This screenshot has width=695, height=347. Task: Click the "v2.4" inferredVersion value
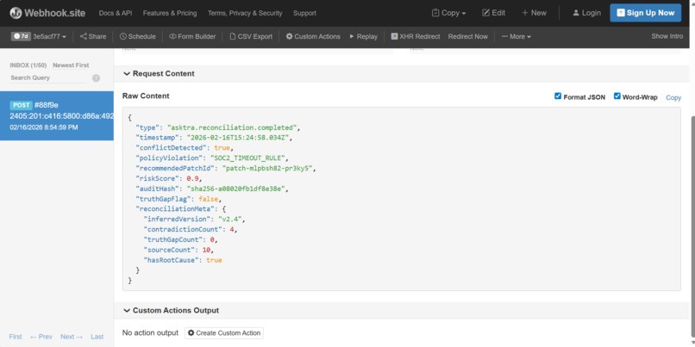point(229,219)
